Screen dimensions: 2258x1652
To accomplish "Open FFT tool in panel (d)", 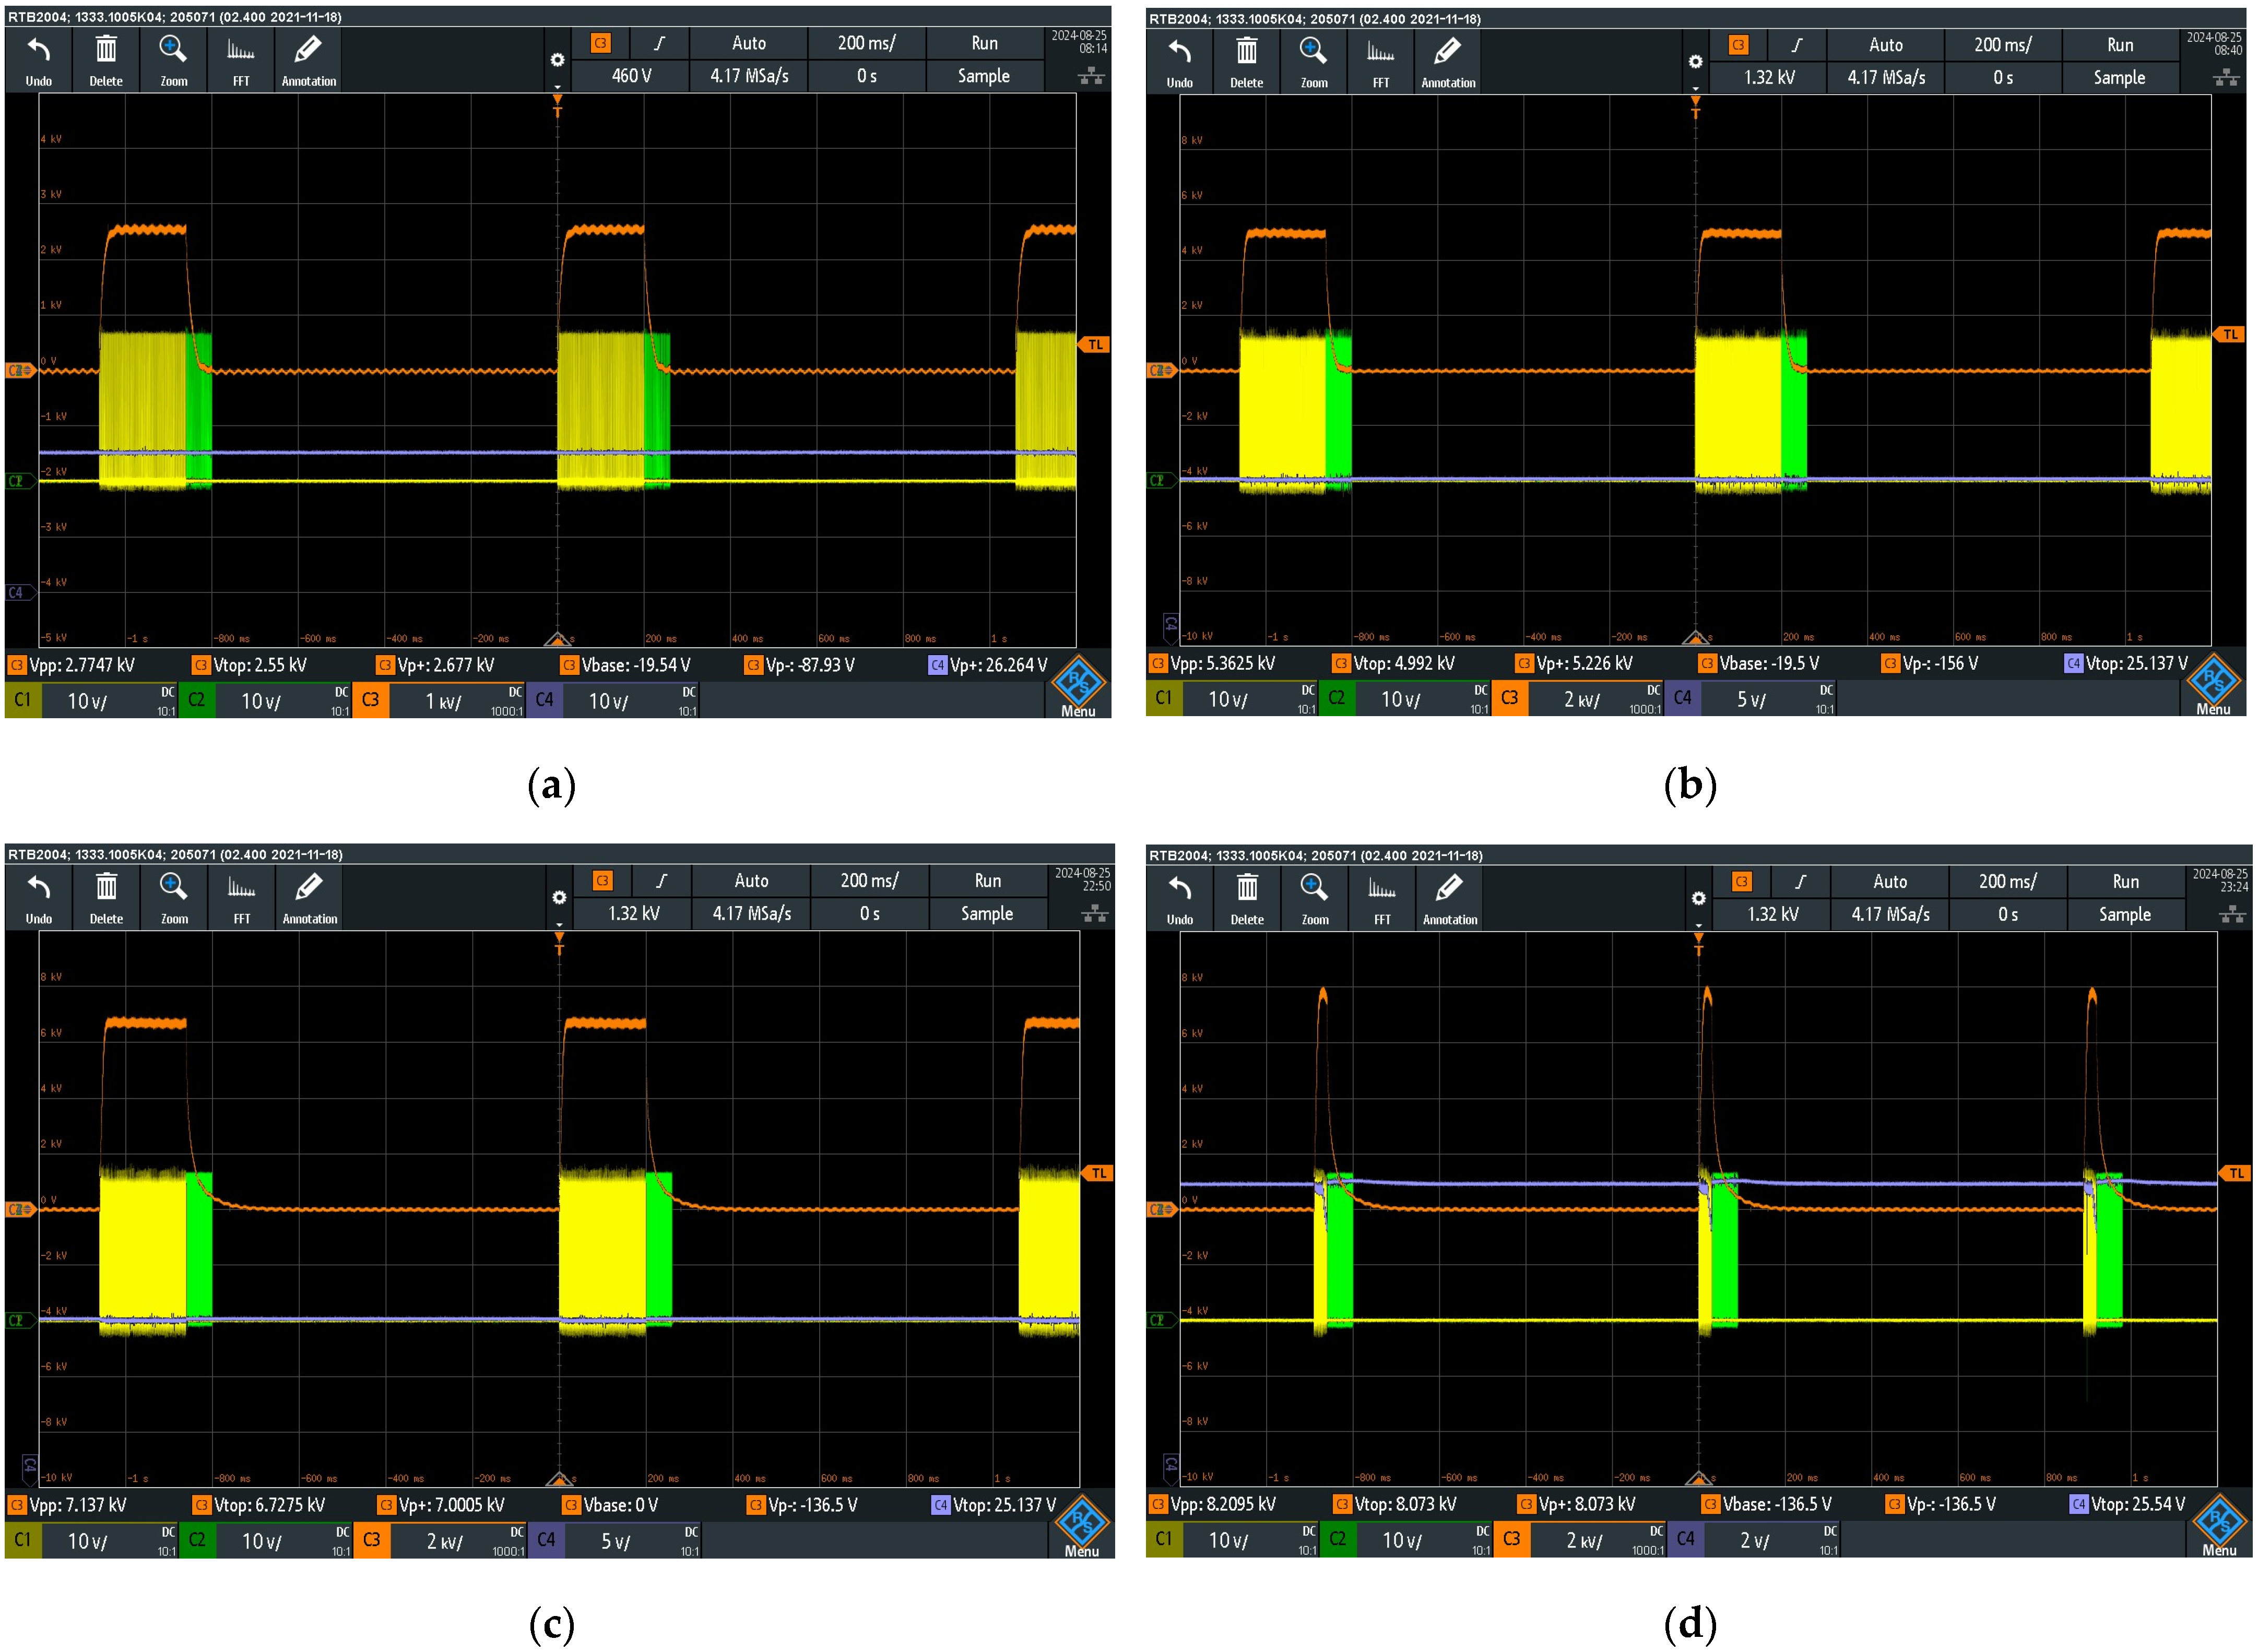I will coord(1381,898).
